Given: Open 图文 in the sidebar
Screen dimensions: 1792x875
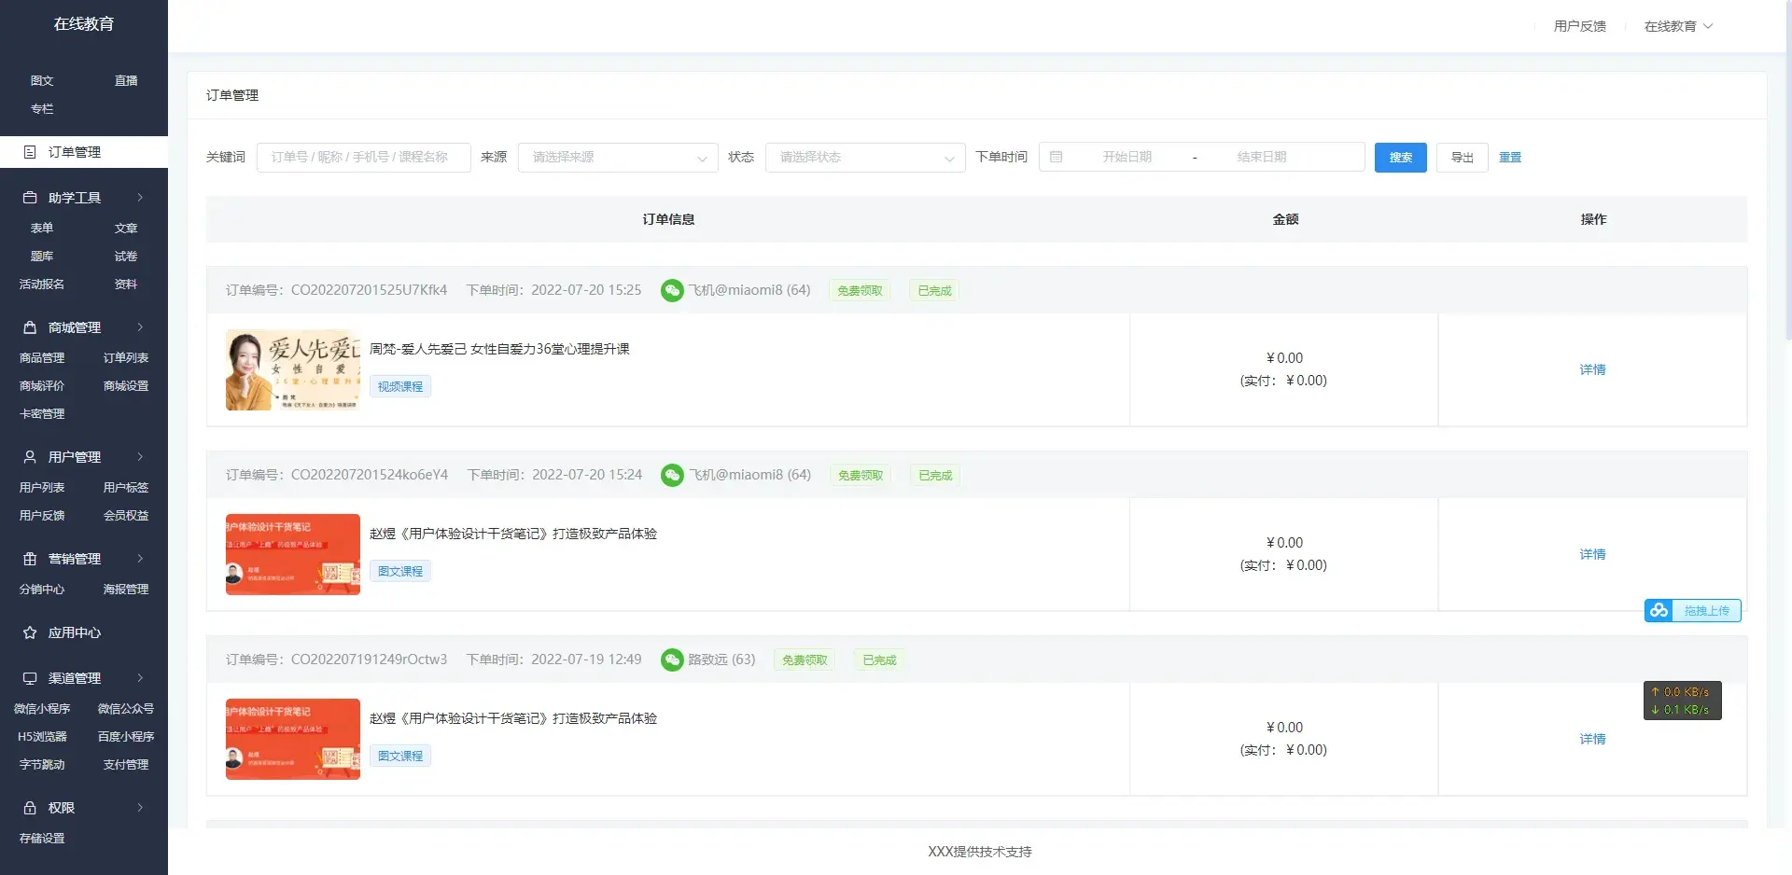Looking at the screenshot, I should (42, 81).
